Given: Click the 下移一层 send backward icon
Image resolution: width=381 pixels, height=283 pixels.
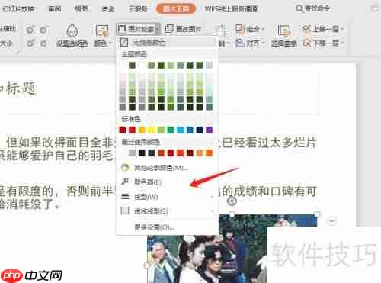Looking at the screenshot, I should [x=306, y=43].
